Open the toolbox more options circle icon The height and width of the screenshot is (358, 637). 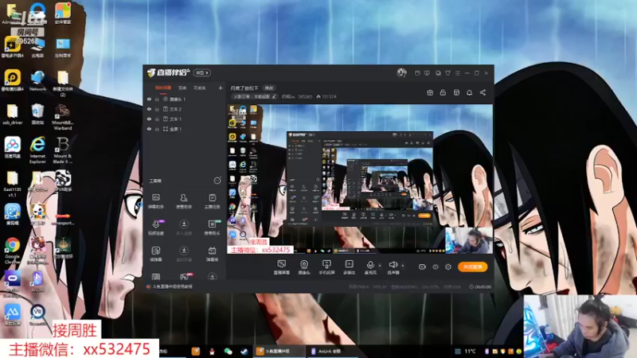[217, 181]
